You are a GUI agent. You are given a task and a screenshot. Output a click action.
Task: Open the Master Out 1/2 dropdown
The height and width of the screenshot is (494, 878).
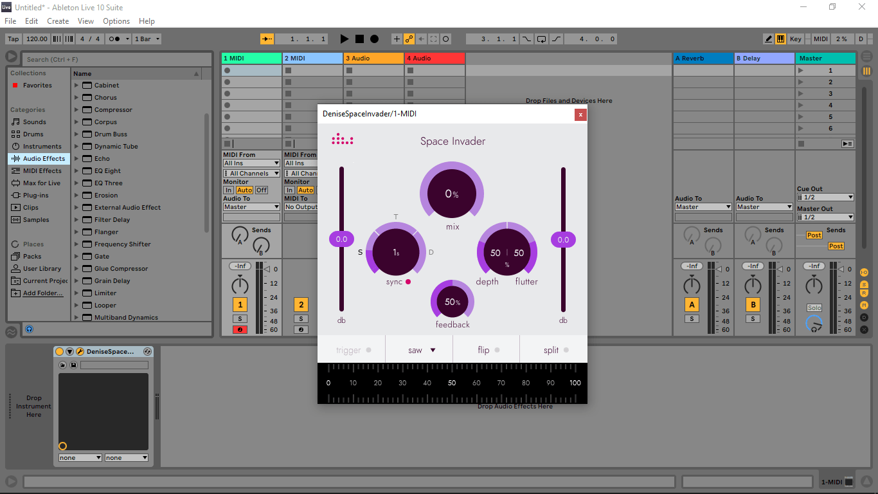click(825, 217)
